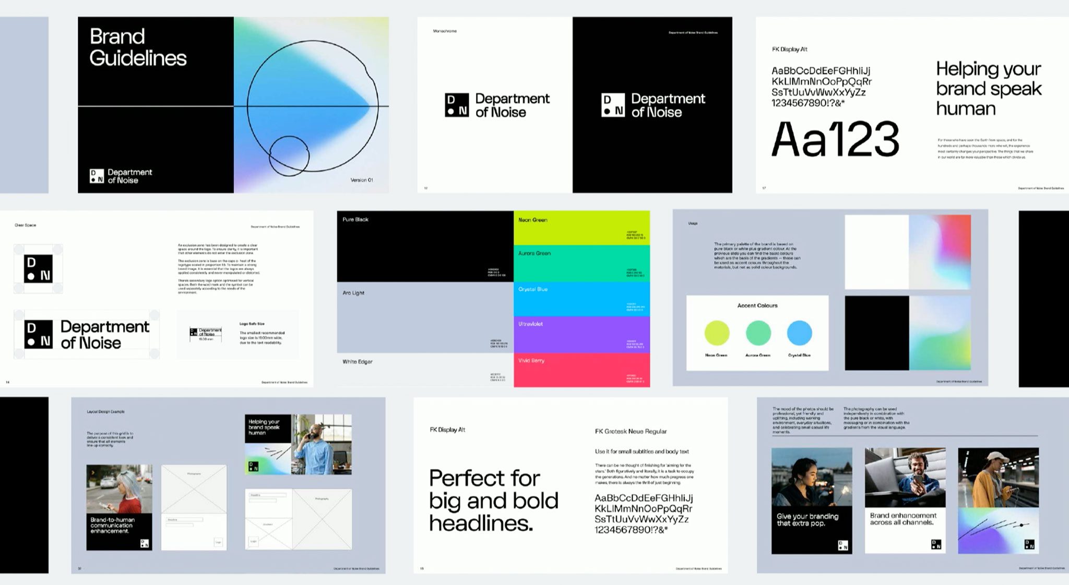Pick the Neon Green palette bar
Screen dimensions: 1069x585
point(581,228)
